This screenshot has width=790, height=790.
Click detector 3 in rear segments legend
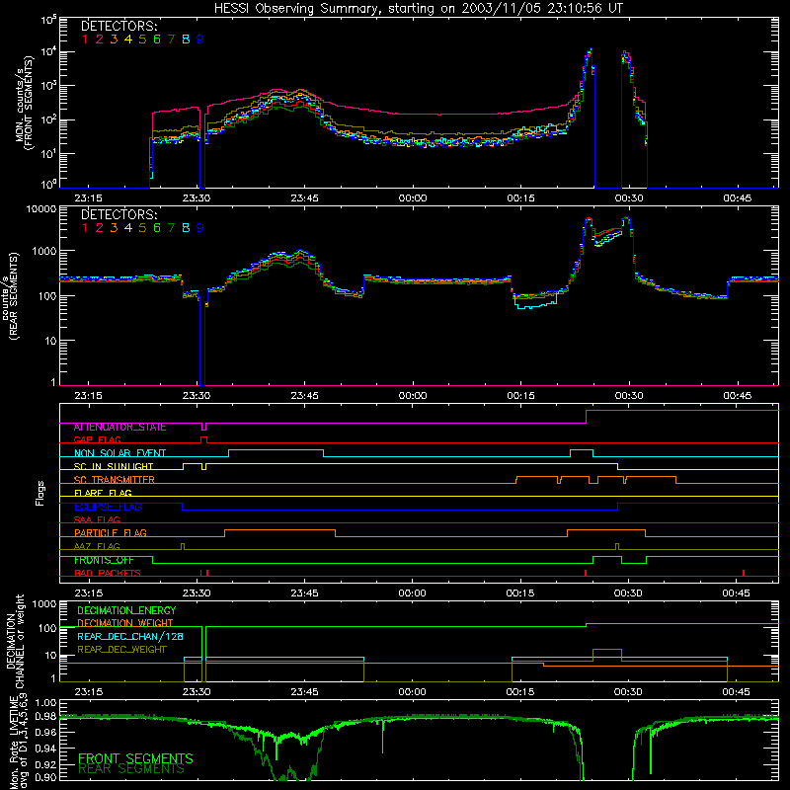pyautogui.click(x=114, y=228)
